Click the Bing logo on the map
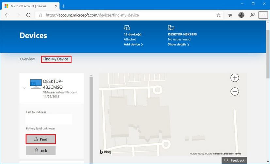 click(x=105, y=152)
